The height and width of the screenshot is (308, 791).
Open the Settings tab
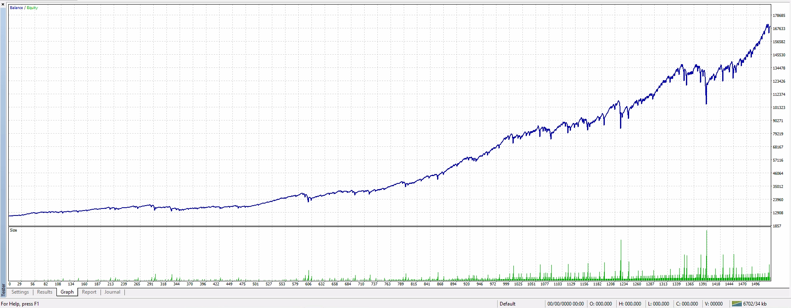pos(20,292)
